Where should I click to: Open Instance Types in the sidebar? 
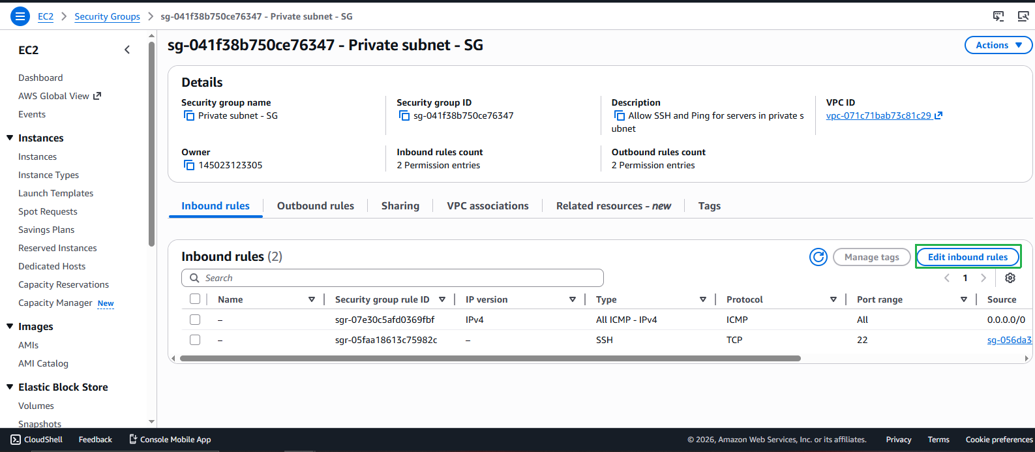pyautogui.click(x=48, y=175)
